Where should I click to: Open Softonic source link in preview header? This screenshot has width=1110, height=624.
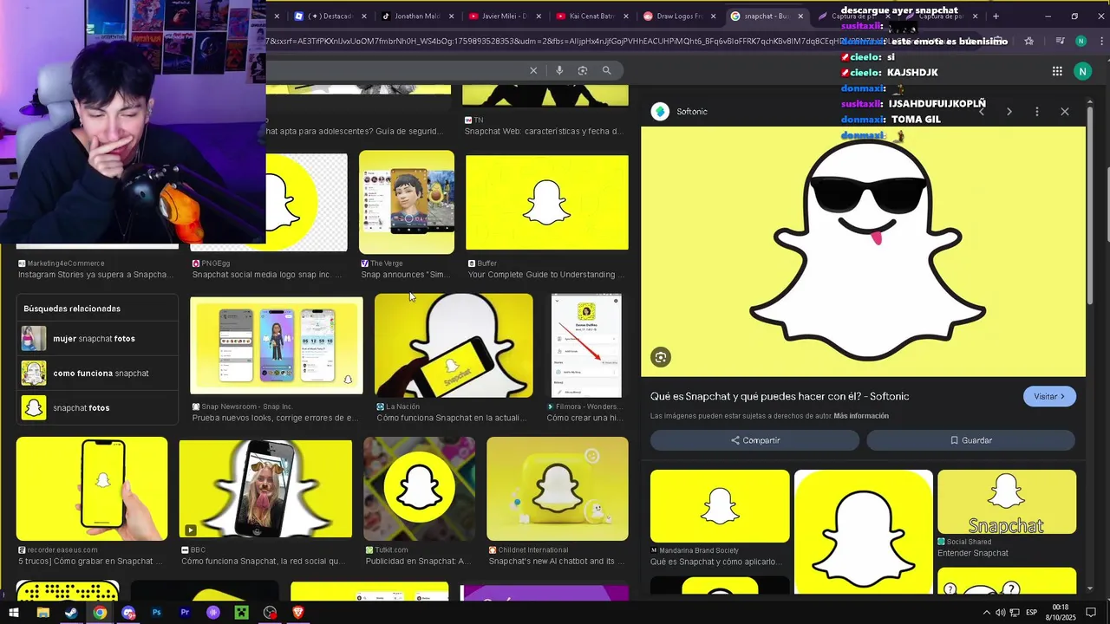pyautogui.click(x=682, y=112)
